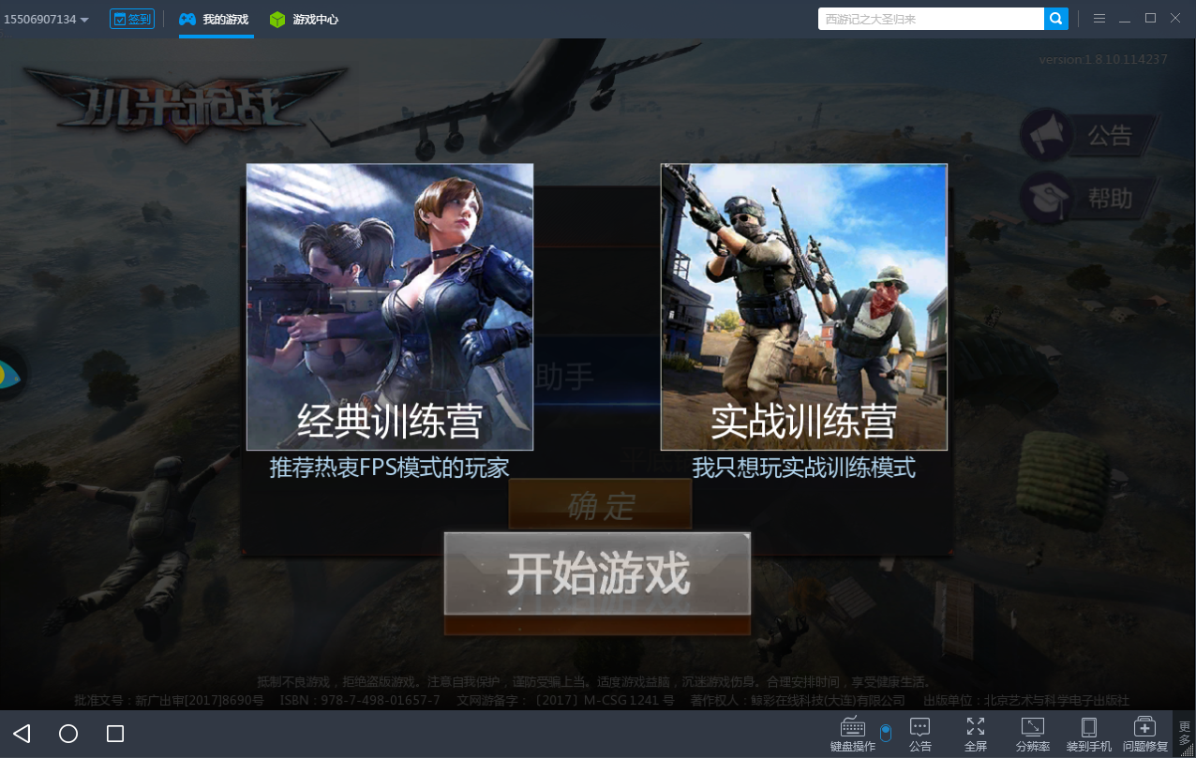1196x758 pixels.
Task: Open the account dropdown 15506907134
Action: (46, 19)
